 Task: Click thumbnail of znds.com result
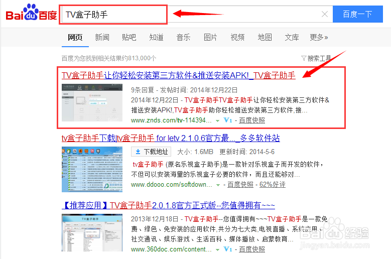[x=92, y=103]
